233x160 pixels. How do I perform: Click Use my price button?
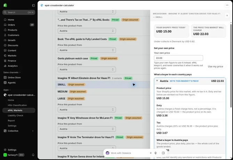(215, 66)
